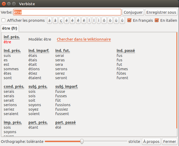This screenshot has width=179, height=146.
Task: Open Chercher dans le Wiktionnaire link
Action: pyautogui.click(x=84, y=40)
